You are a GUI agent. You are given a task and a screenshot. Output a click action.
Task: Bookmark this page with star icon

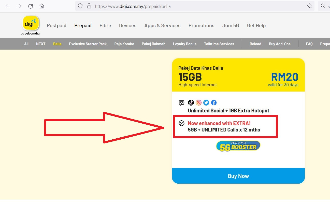click(309, 6)
